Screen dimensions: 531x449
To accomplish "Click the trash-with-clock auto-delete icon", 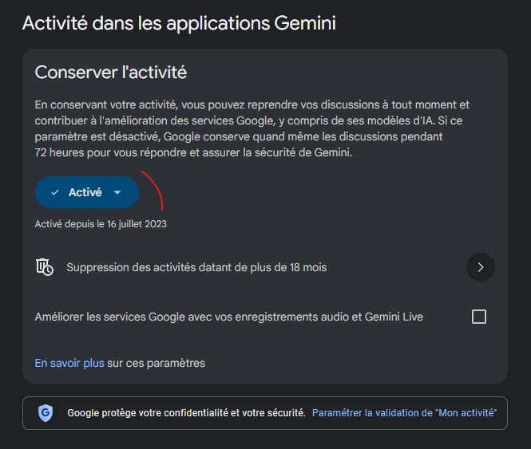I will [x=45, y=267].
